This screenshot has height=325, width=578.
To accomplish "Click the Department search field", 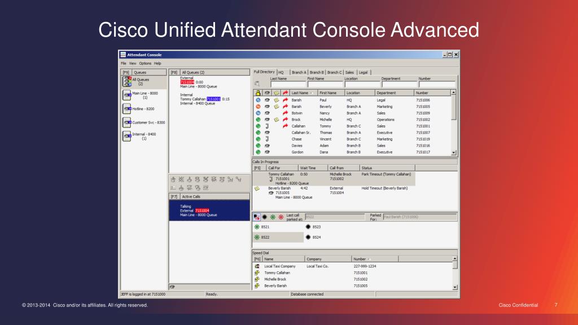I will click(399, 84).
